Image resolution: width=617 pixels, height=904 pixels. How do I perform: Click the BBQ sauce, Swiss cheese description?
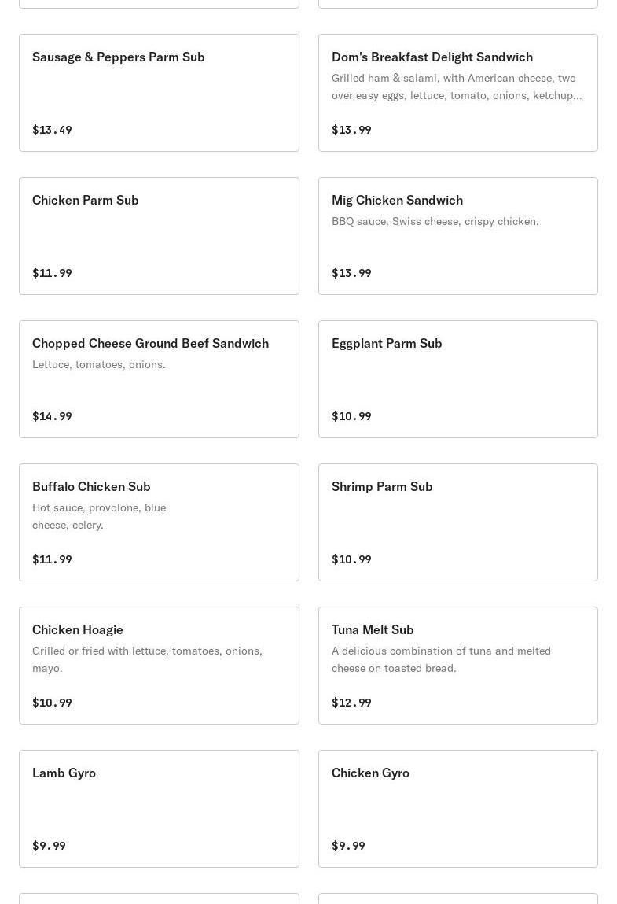[x=435, y=221]
